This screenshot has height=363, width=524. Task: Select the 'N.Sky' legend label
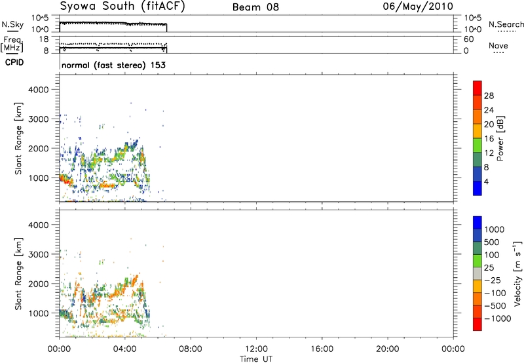click(12, 24)
